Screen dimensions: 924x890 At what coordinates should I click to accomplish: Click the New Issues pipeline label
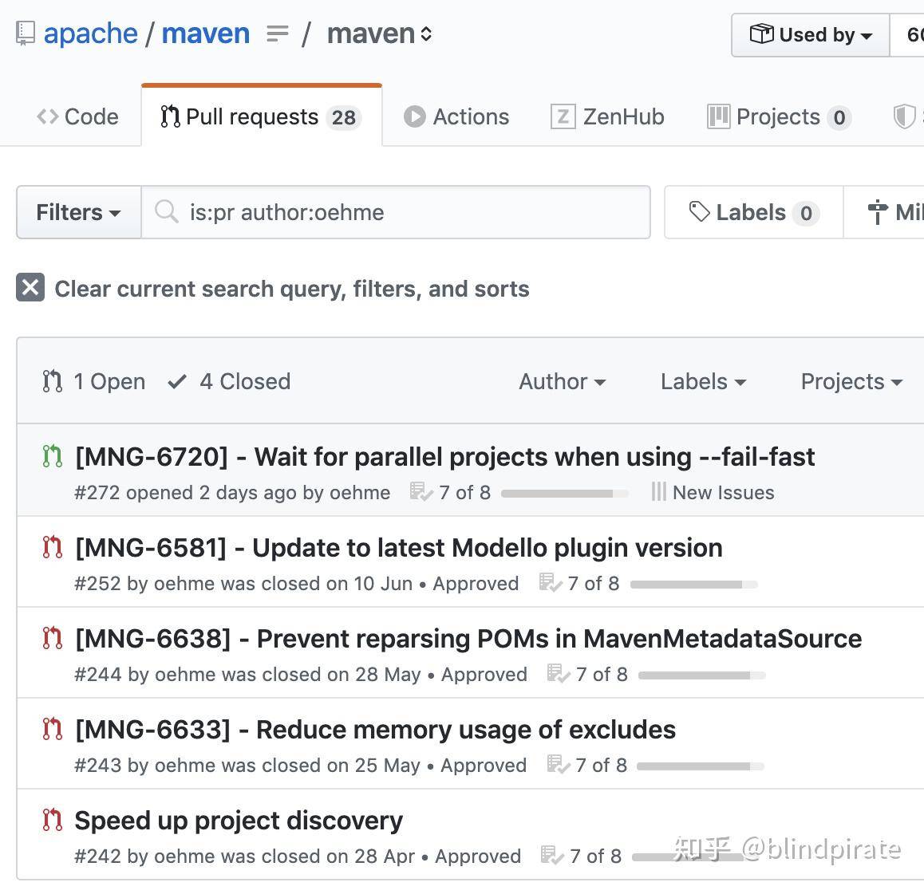point(724,492)
